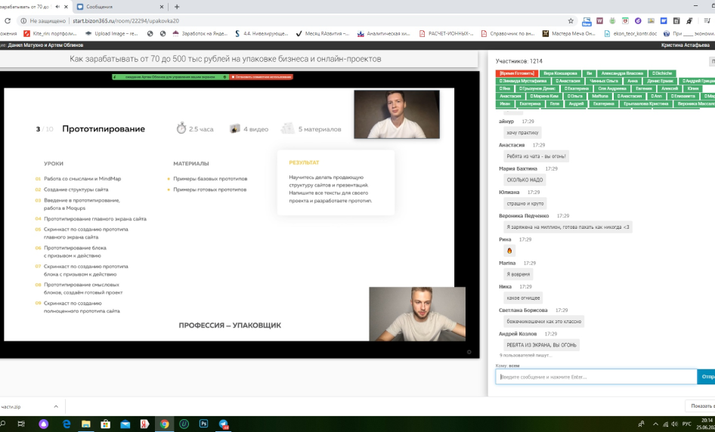This screenshot has width=715, height=432.
Task: Click the Telegram icon in the taskbar
Action: click(224, 424)
